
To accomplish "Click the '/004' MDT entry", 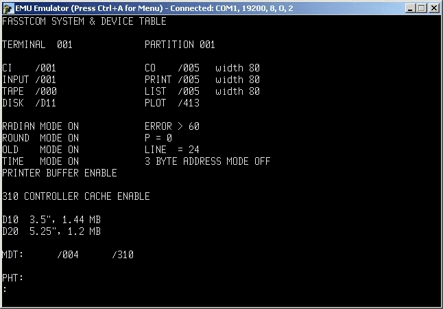I will click(68, 255).
